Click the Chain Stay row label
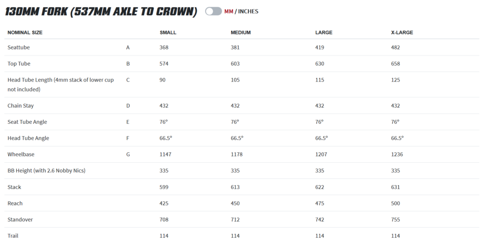 (20, 106)
